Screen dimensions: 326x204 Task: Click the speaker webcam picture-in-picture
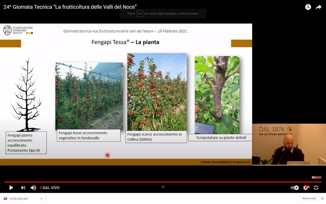(289, 145)
